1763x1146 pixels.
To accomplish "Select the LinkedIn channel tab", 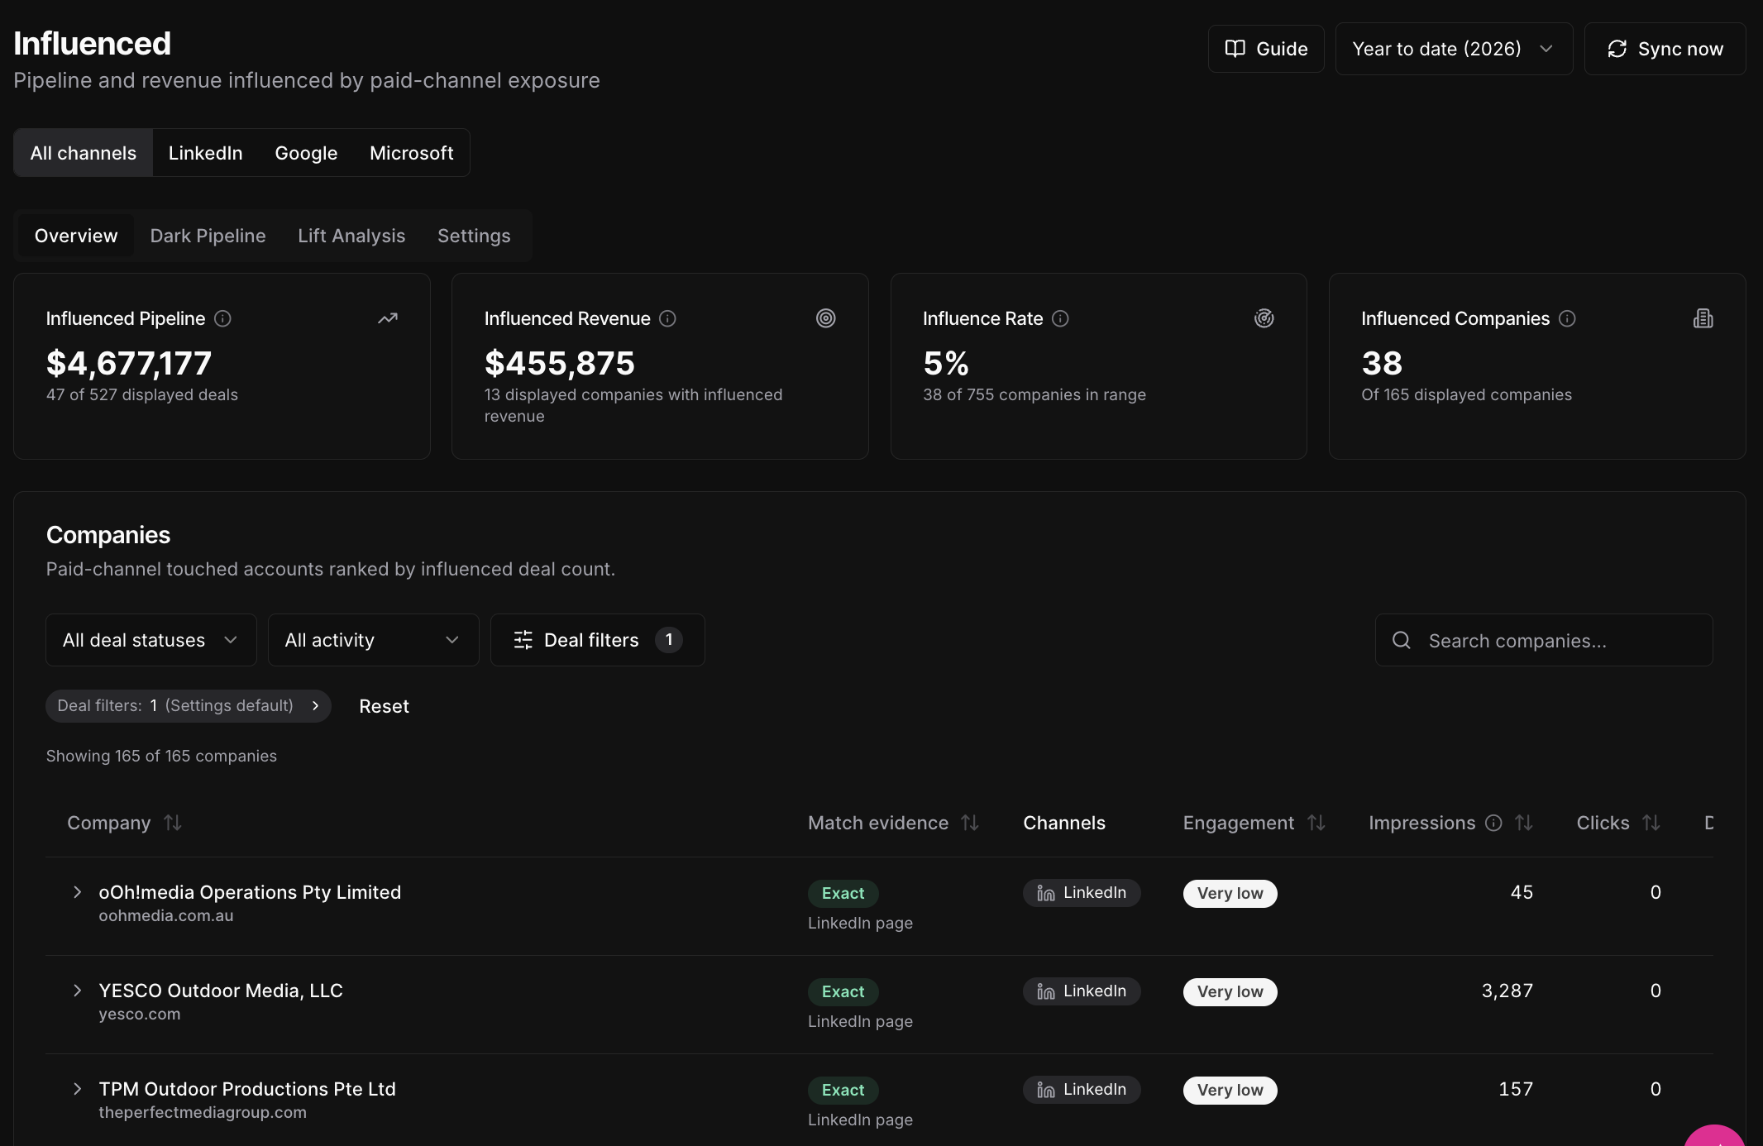I will pos(205,153).
